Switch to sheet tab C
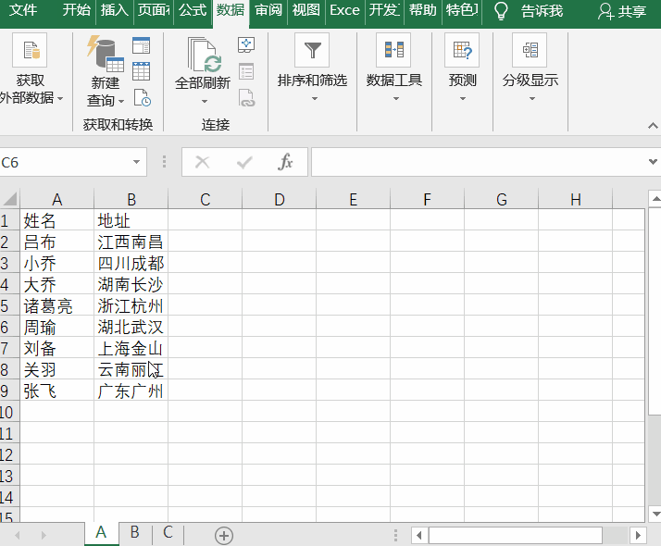The image size is (661, 546). point(168,532)
